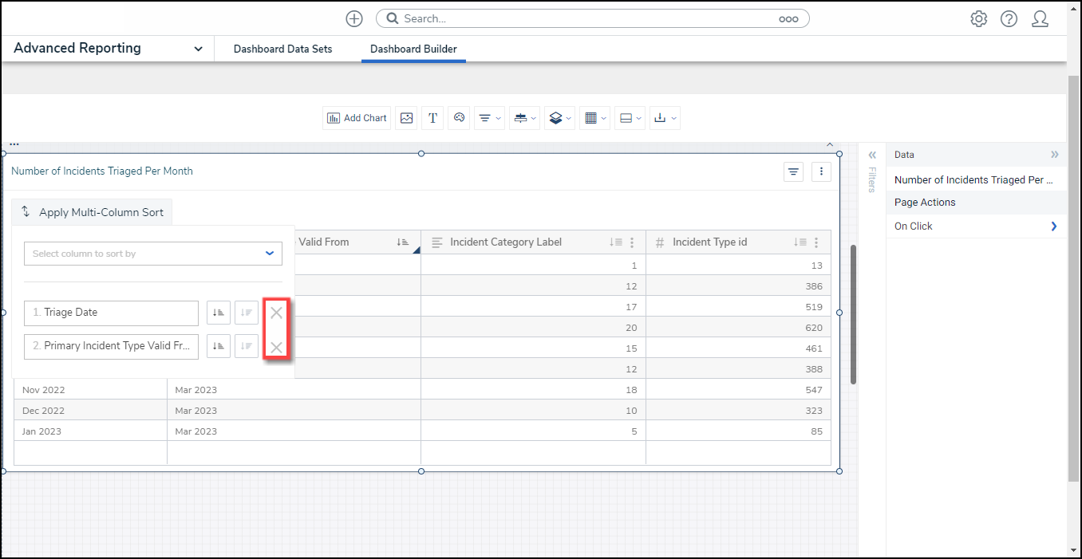Open the layers arrangement dropdown in toolbar

[559, 118]
